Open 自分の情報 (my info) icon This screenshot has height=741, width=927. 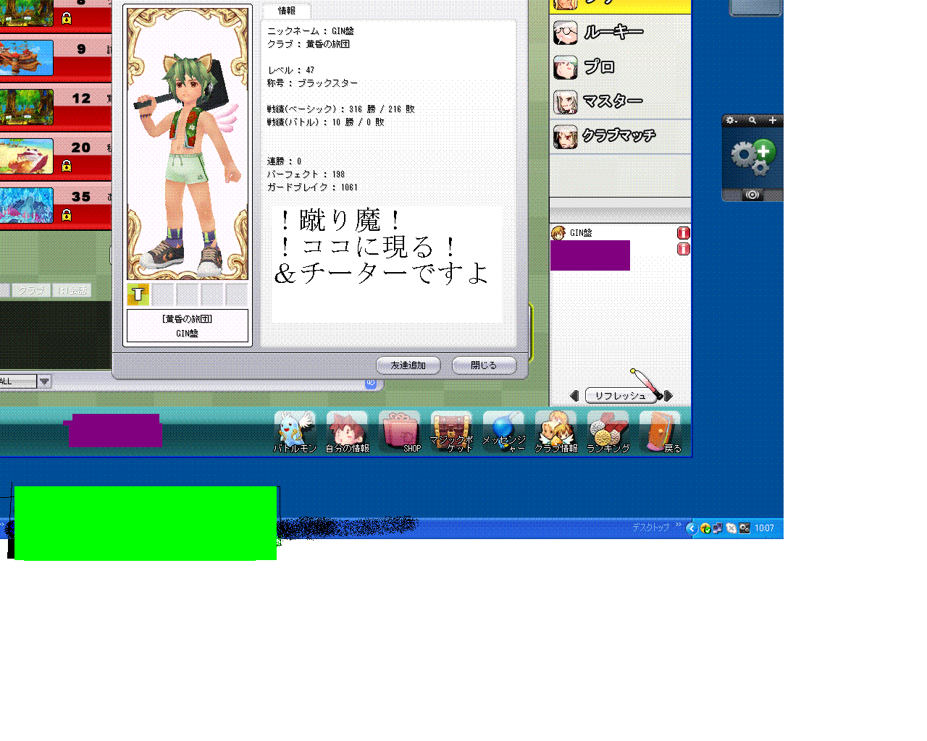point(347,431)
